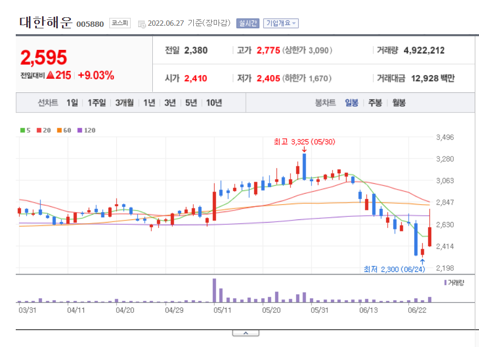Screen dimensions: 479x347
Task: Click the 코스피 market badge
Action: [120, 23]
